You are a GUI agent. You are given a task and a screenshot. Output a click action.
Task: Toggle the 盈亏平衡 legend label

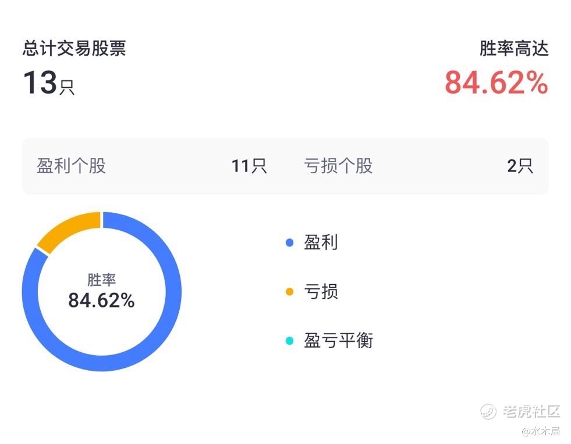[x=338, y=340]
